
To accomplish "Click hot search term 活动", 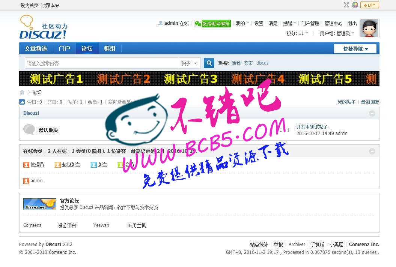I will pyautogui.click(x=236, y=63).
